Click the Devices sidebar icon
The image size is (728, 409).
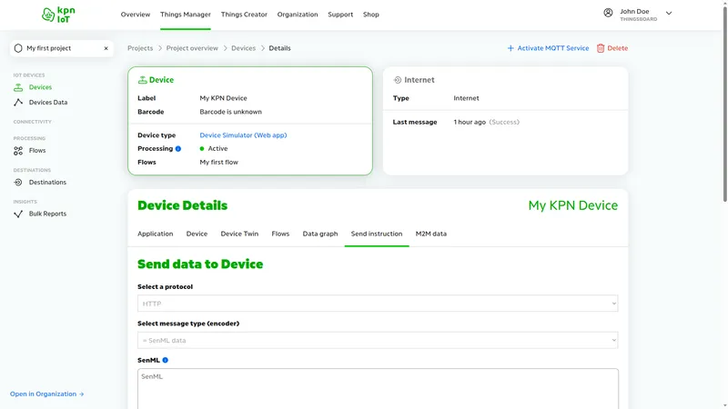coord(18,87)
